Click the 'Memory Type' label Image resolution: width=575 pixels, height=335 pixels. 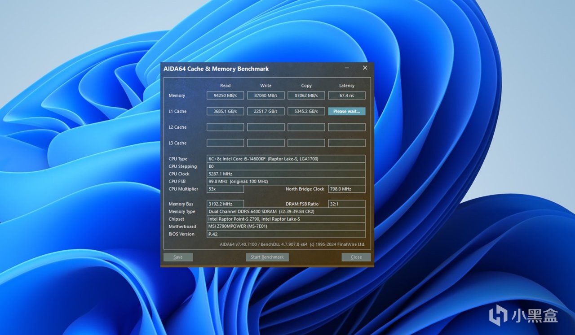pos(182,212)
